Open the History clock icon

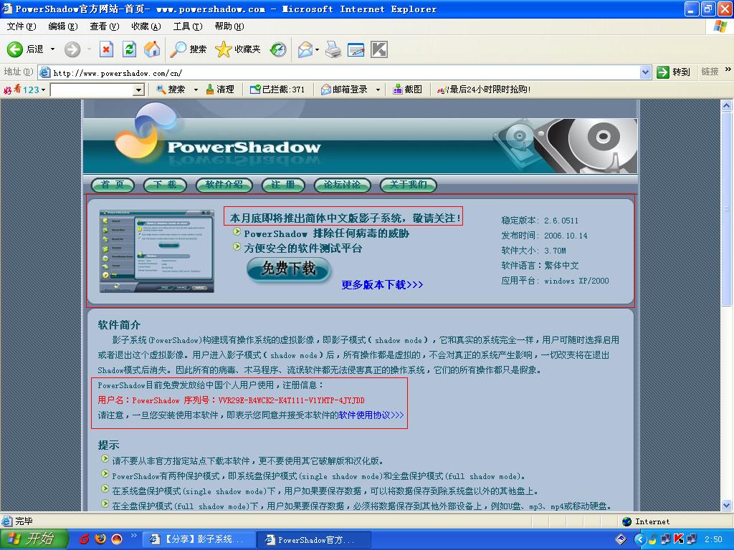pos(279,49)
